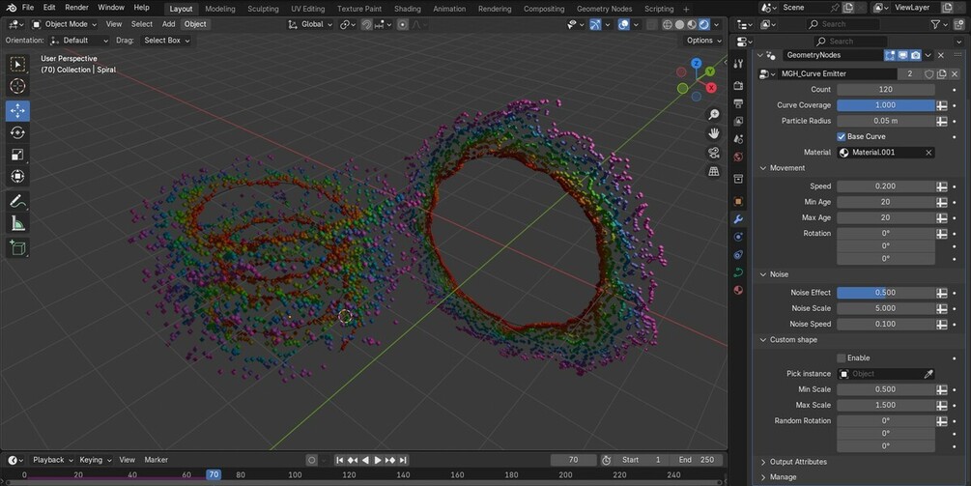This screenshot has height=486, width=971.
Task: Click the pan hand viewport icon
Action: coord(713,133)
